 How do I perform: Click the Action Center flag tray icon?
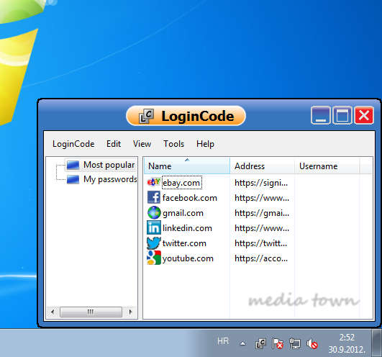[277, 344]
